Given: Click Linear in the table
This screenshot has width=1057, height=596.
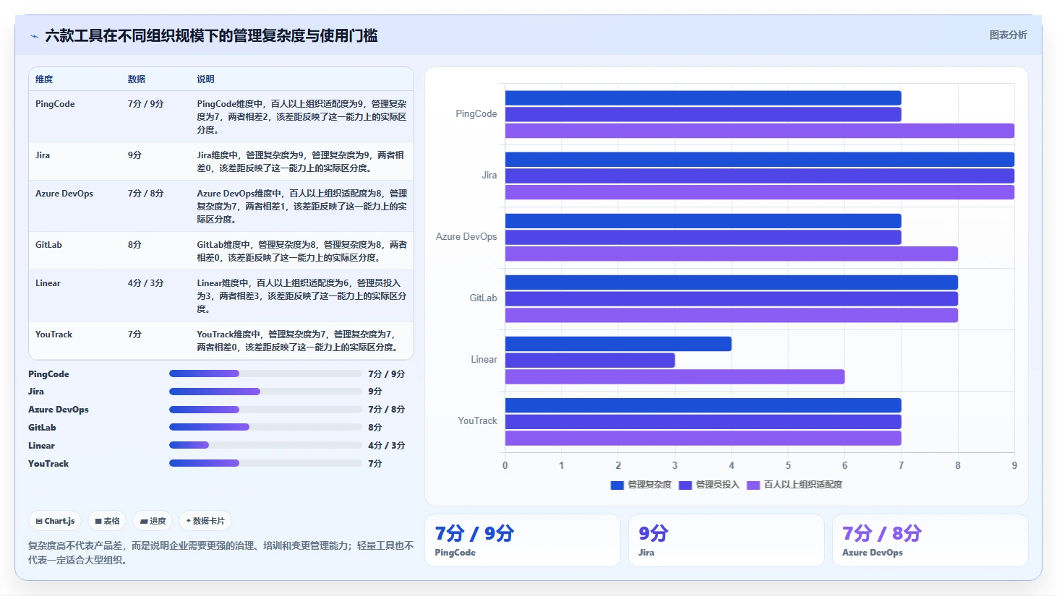Looking at the screenshot, I should [48, 283].
